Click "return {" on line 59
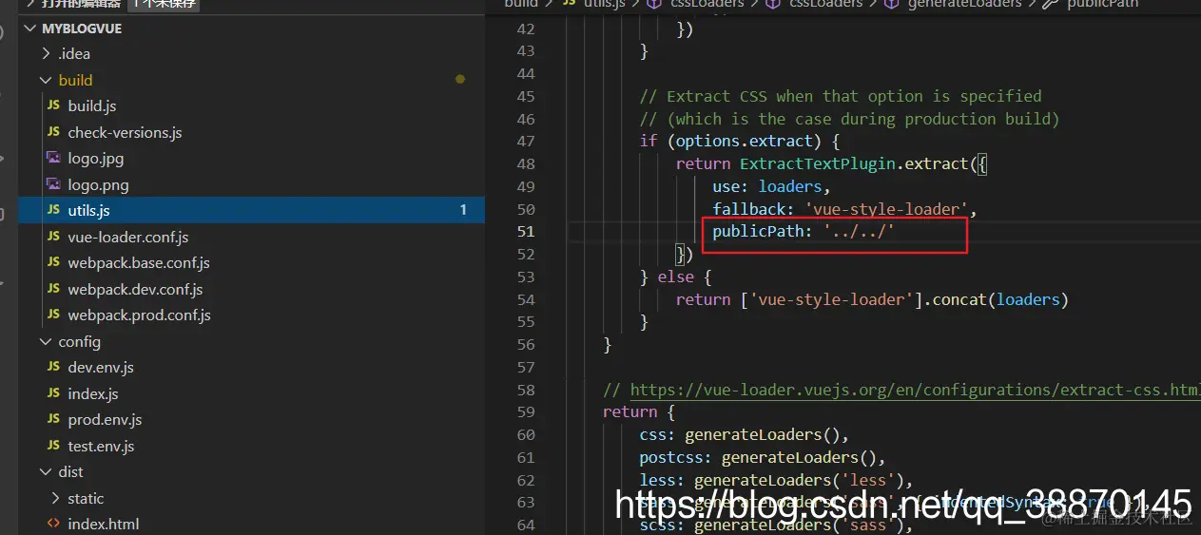 [x=639, y=412]
